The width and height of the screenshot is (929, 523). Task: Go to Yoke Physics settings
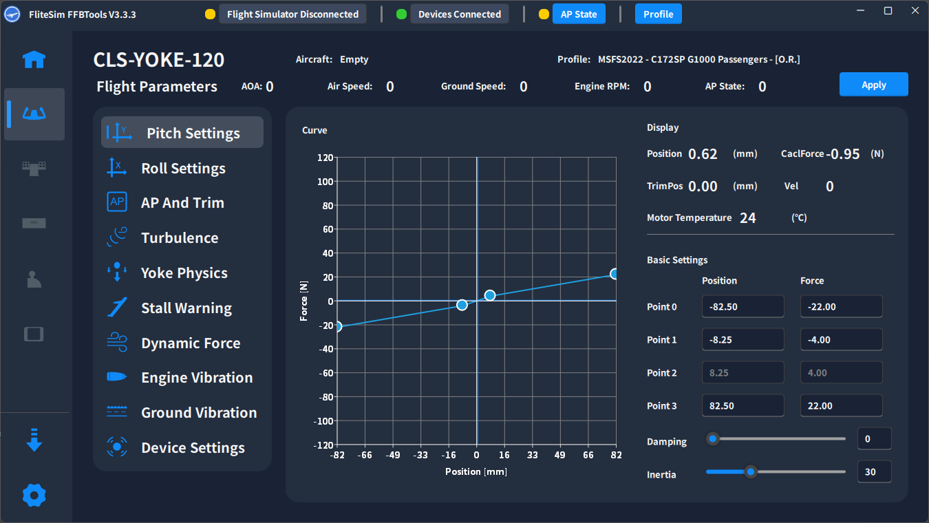tap(184, 273)
